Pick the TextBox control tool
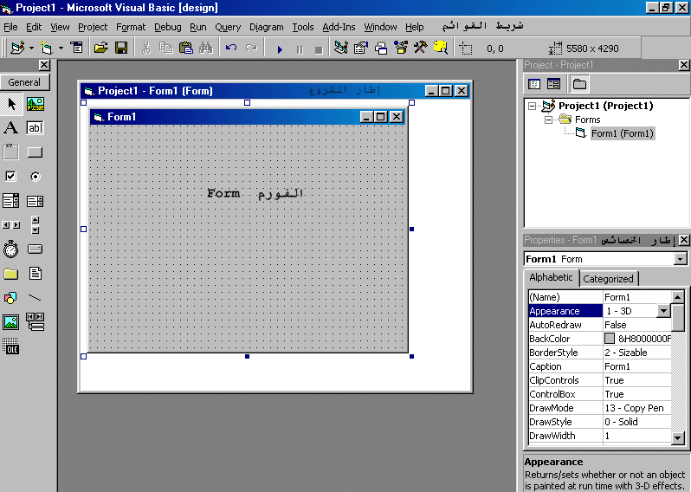 35,128
